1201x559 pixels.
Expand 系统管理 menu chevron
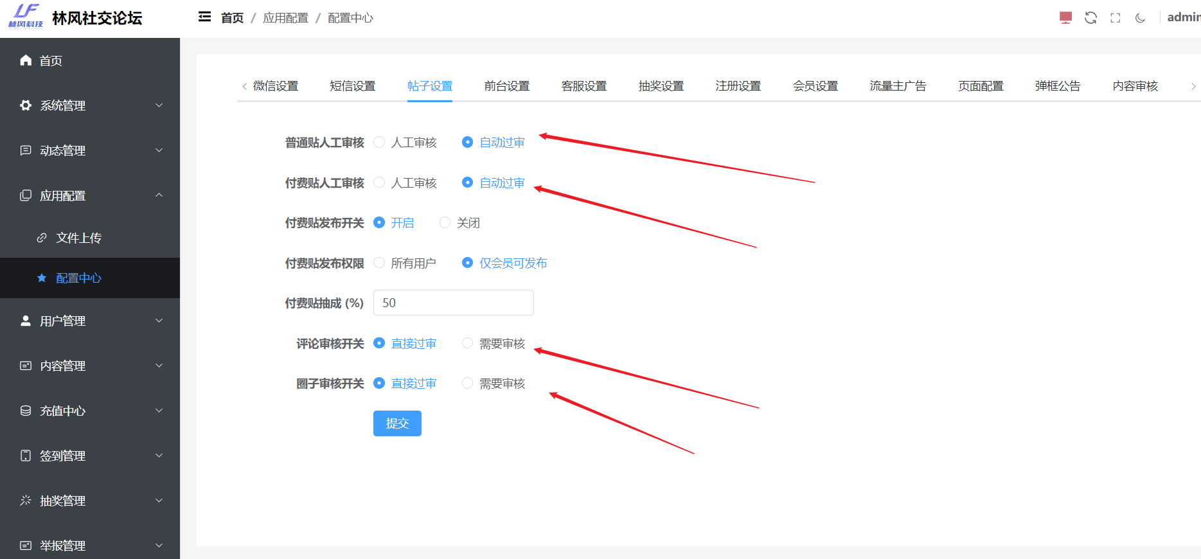[x=159, y=105]
